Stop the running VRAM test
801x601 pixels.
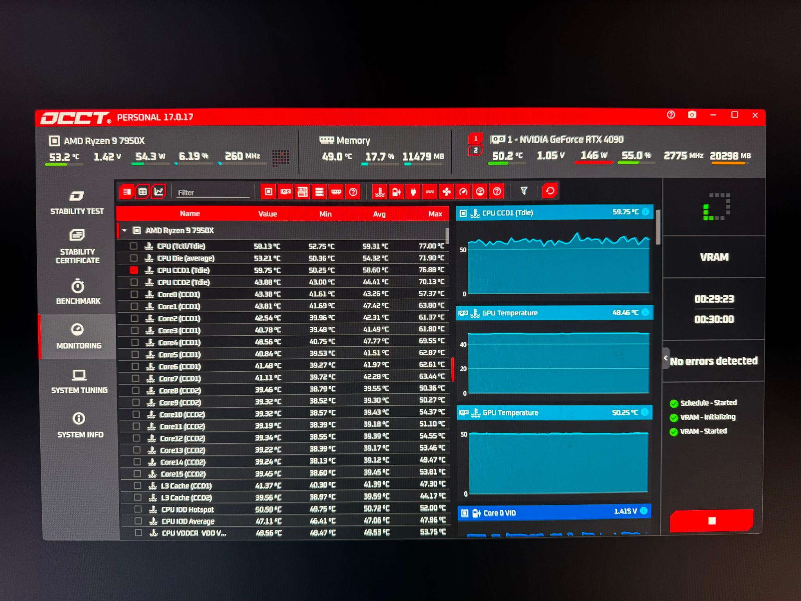[712, 520]
